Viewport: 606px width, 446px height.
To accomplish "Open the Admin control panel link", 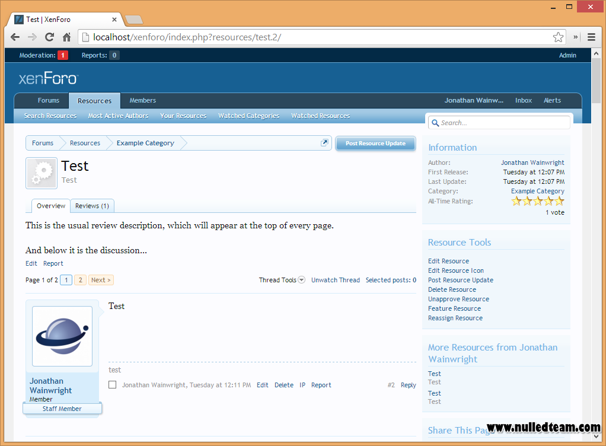I will point(567,55).
